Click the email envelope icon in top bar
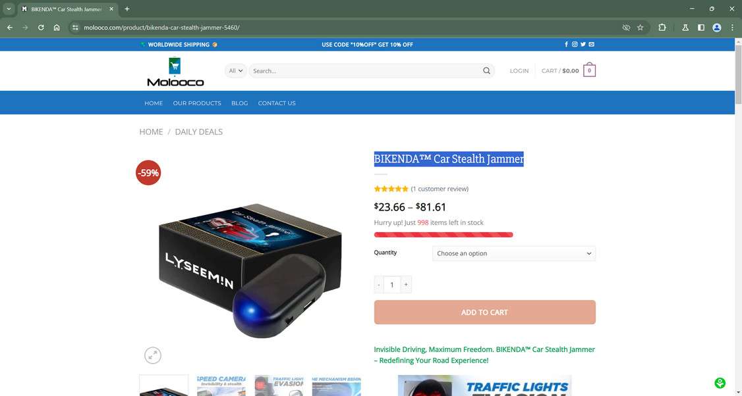This screenshot has height=396, width=742. pyautogui.click(x=592, y=45)
